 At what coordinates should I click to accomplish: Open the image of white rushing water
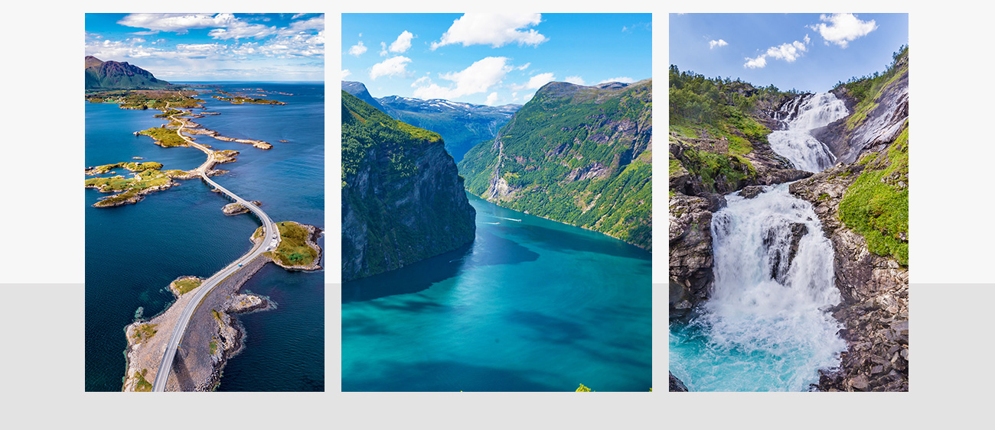(x=788, y=202)
